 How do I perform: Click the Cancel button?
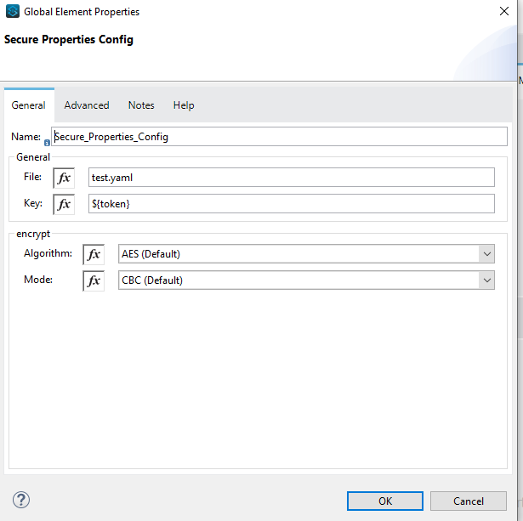pos(469,501)
